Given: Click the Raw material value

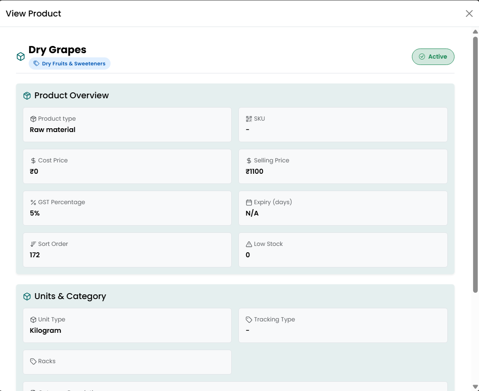Looking at the screenshot, I should click(x=53, y=130).
